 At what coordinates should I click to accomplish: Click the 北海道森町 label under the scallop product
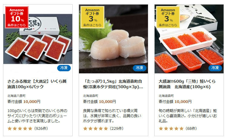pyautogui.click(x=90, y=96)
